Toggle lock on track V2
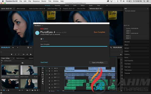The height and width of the screenshot is (94, 151). (x=49, y=68)
